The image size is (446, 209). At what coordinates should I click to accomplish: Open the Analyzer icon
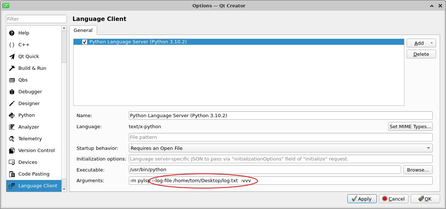coord(12,127)
